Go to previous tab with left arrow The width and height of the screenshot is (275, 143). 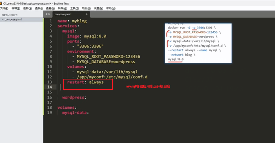pyautogui.click(x=46, y=14)
